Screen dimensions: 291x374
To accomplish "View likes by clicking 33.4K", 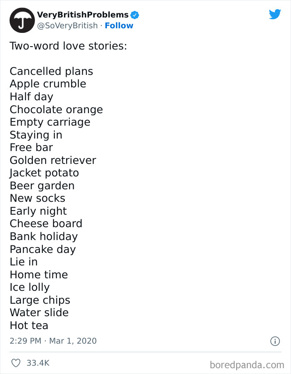I will 38,363.
